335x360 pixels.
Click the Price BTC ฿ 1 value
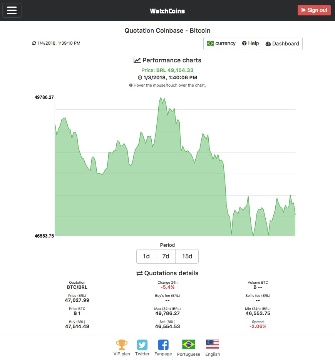pos(77,313)
